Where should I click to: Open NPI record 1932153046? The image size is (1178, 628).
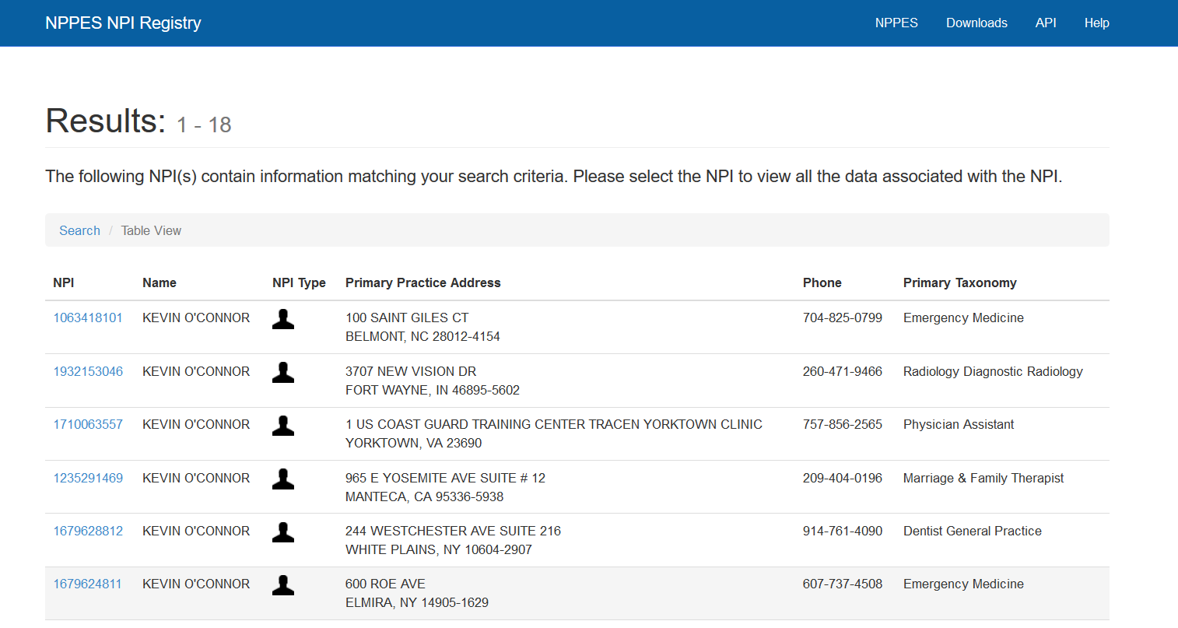88,371
